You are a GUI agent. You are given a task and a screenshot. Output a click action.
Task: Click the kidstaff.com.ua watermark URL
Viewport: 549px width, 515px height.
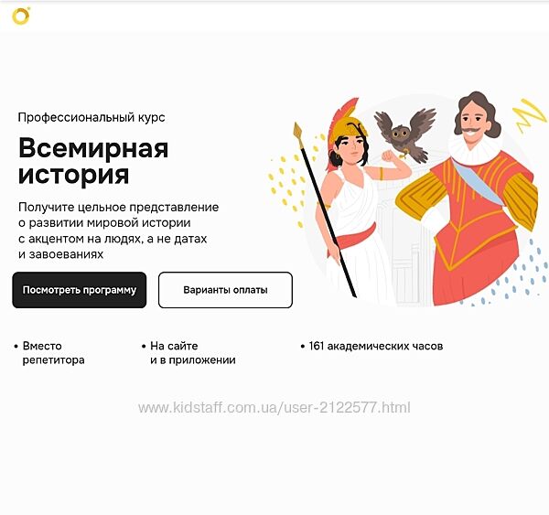tap(274, 408)
